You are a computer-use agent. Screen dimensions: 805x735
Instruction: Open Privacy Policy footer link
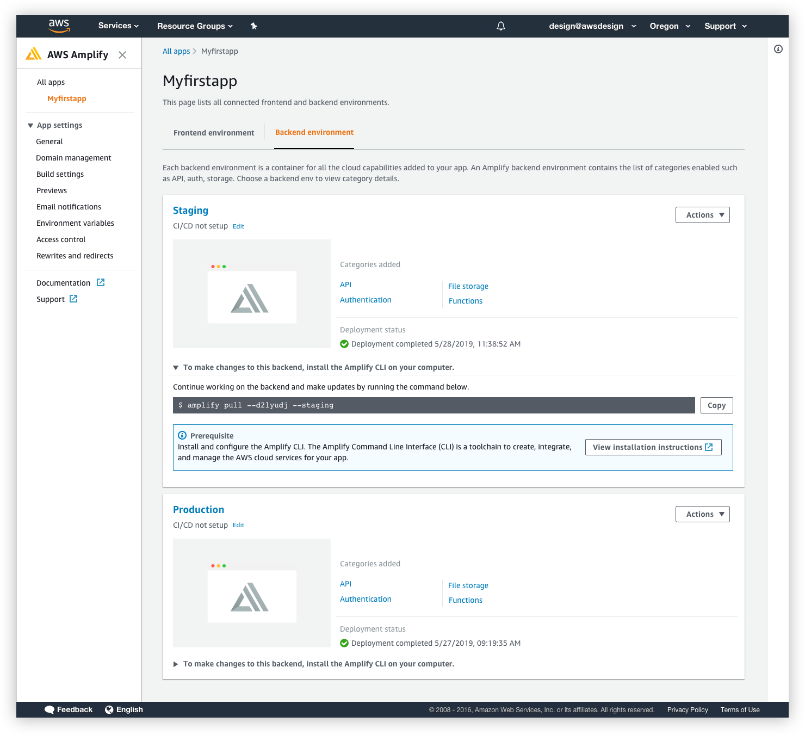[688, 709]
